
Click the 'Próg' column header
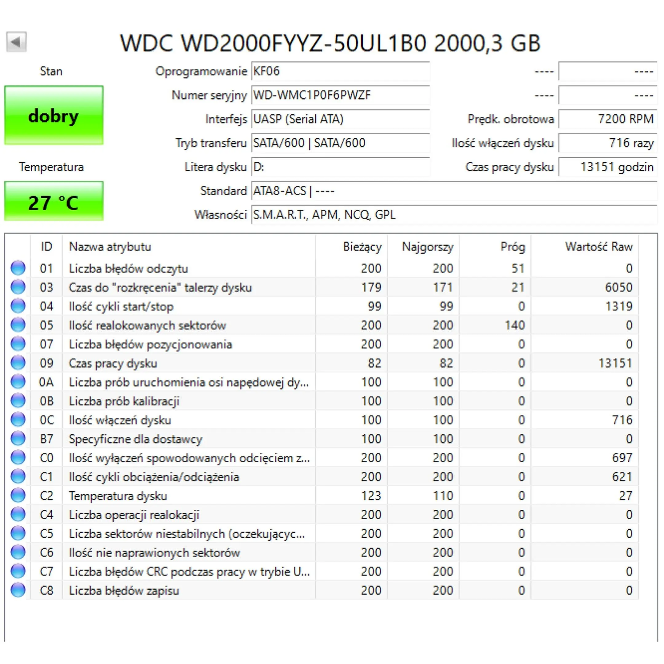495,247
